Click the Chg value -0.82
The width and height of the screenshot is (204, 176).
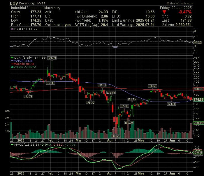187,16
